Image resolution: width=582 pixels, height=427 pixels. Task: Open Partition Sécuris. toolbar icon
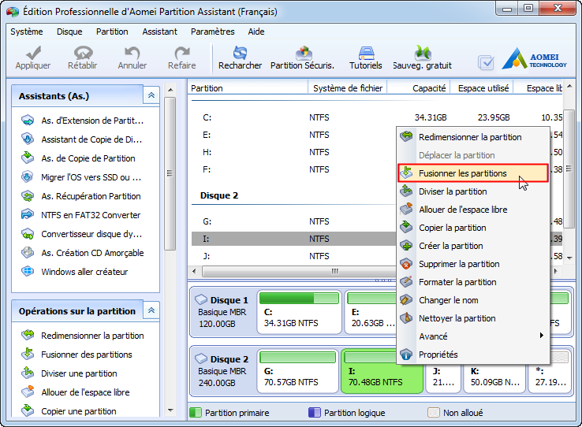[304, 53]
